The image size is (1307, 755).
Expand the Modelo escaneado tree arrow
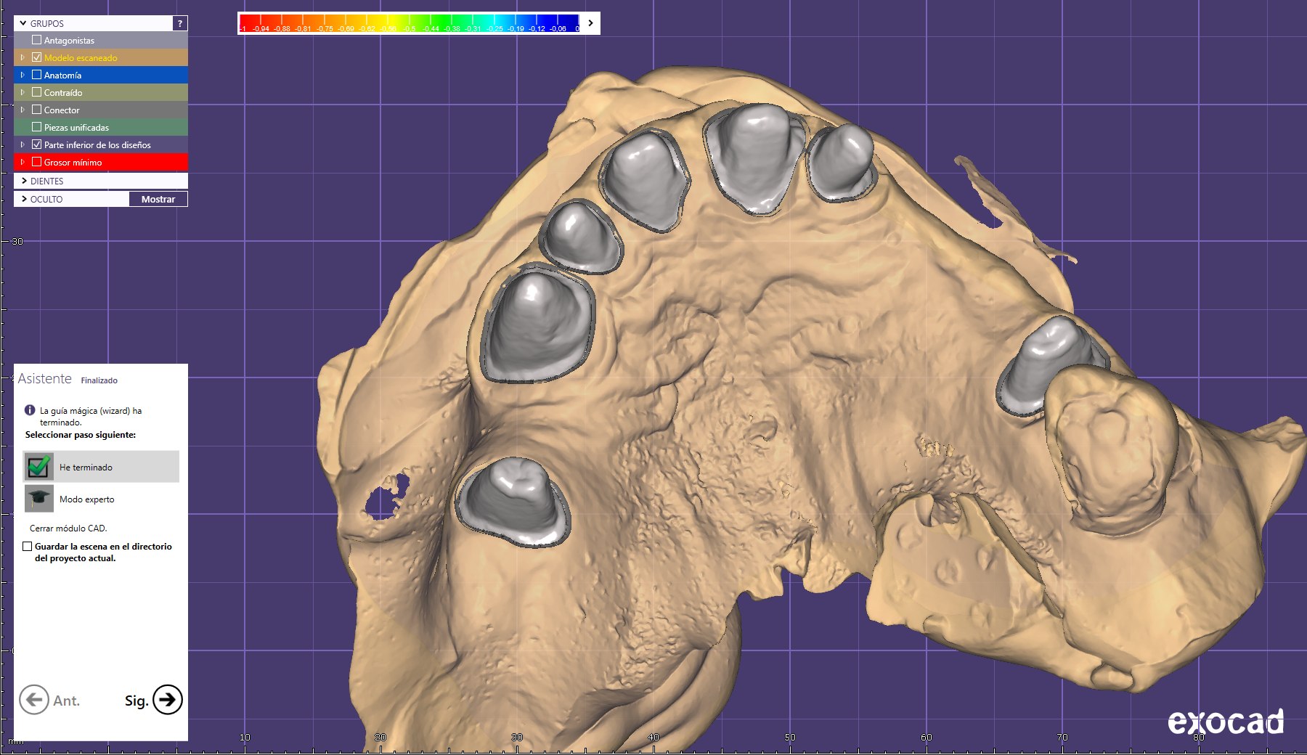[23, 57]
